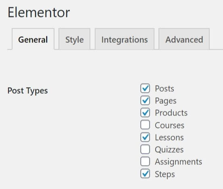Viewport: 223px width, 189px height.
Task: Click the Quizzes label text
Action: coord(169,150)
